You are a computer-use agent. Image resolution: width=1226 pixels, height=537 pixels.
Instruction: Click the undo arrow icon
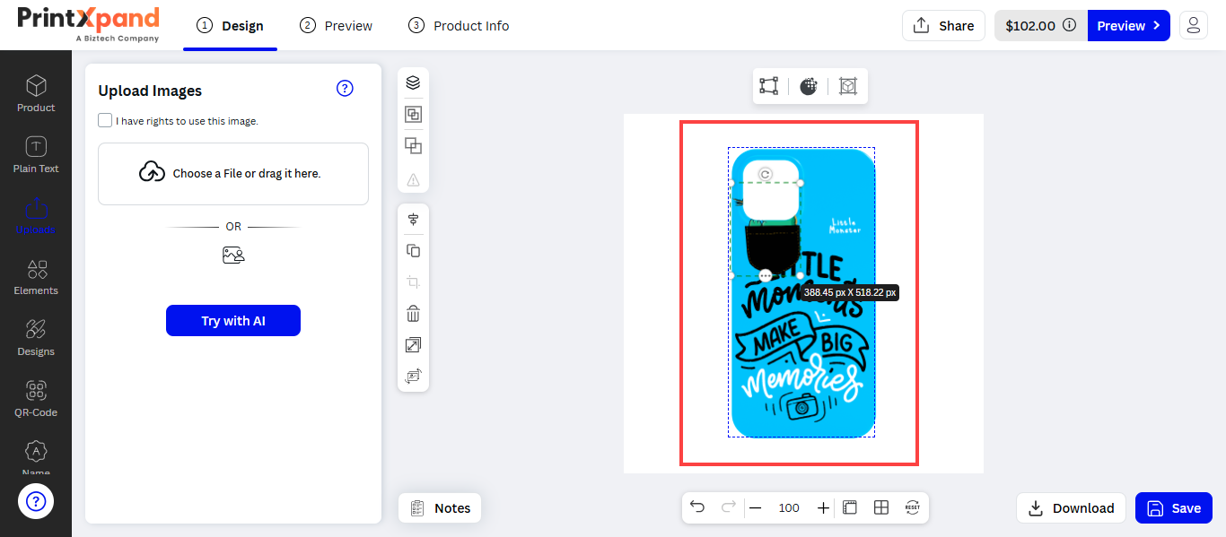click(697, 507)
